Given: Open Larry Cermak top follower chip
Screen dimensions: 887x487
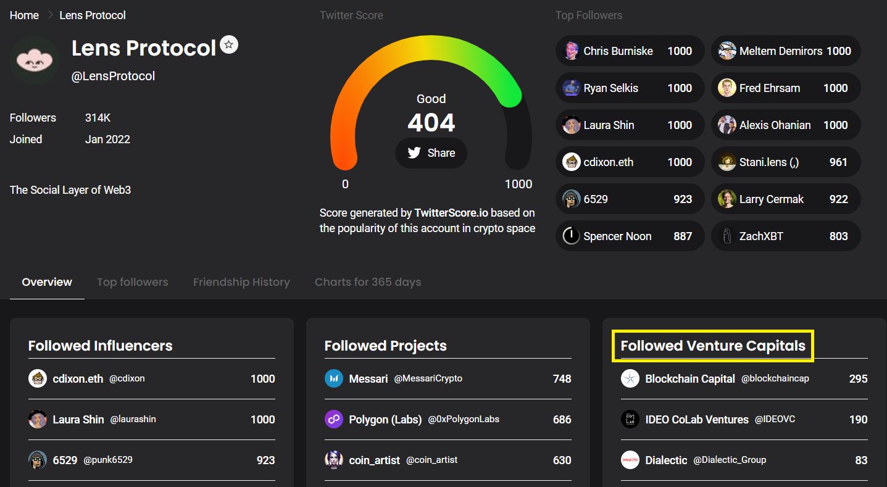Looking at the screenshot, I should [x=786, y=199].
